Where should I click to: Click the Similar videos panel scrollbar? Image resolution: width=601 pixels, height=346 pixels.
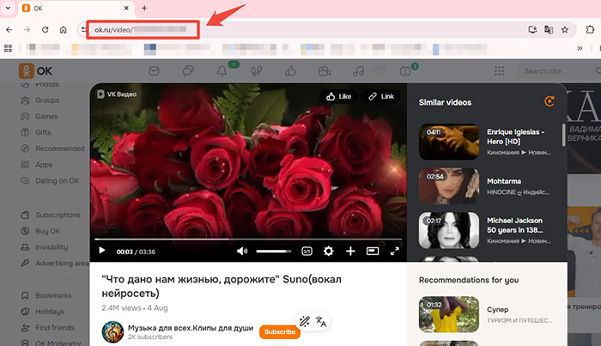[564, 135]
